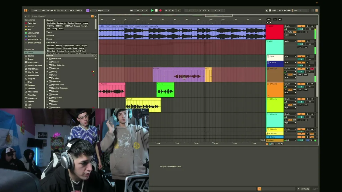Click the MIDI Clip content filter tag
Screen dimensions: 342x192
[50, 26]
